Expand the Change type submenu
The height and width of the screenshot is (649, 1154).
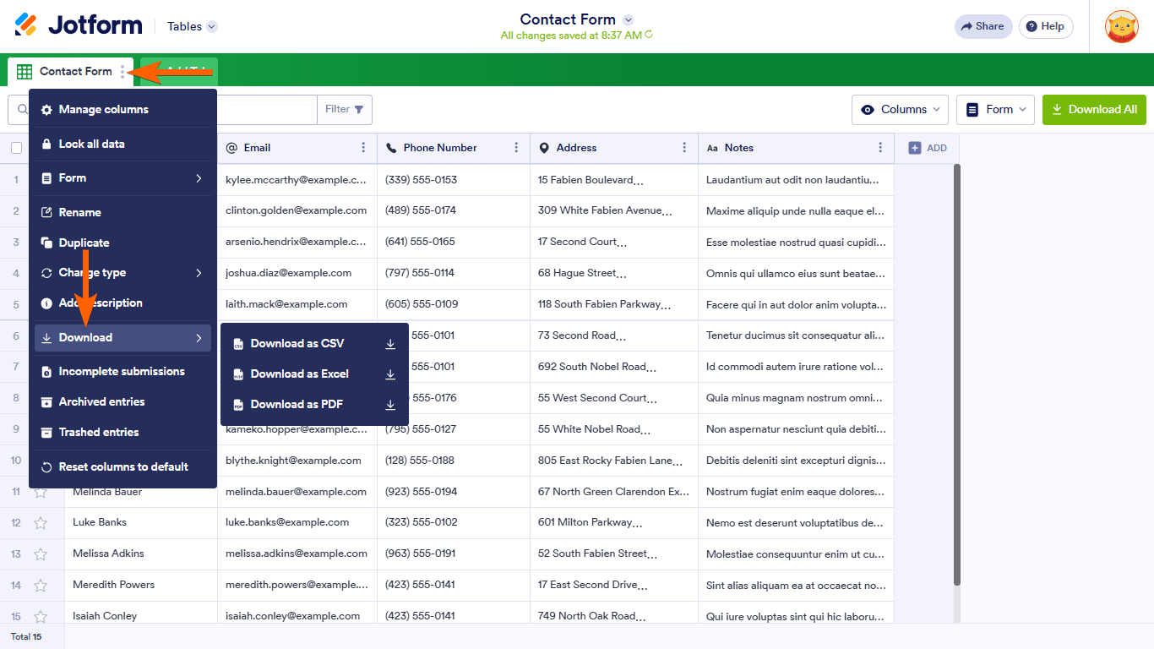(93, 272)
